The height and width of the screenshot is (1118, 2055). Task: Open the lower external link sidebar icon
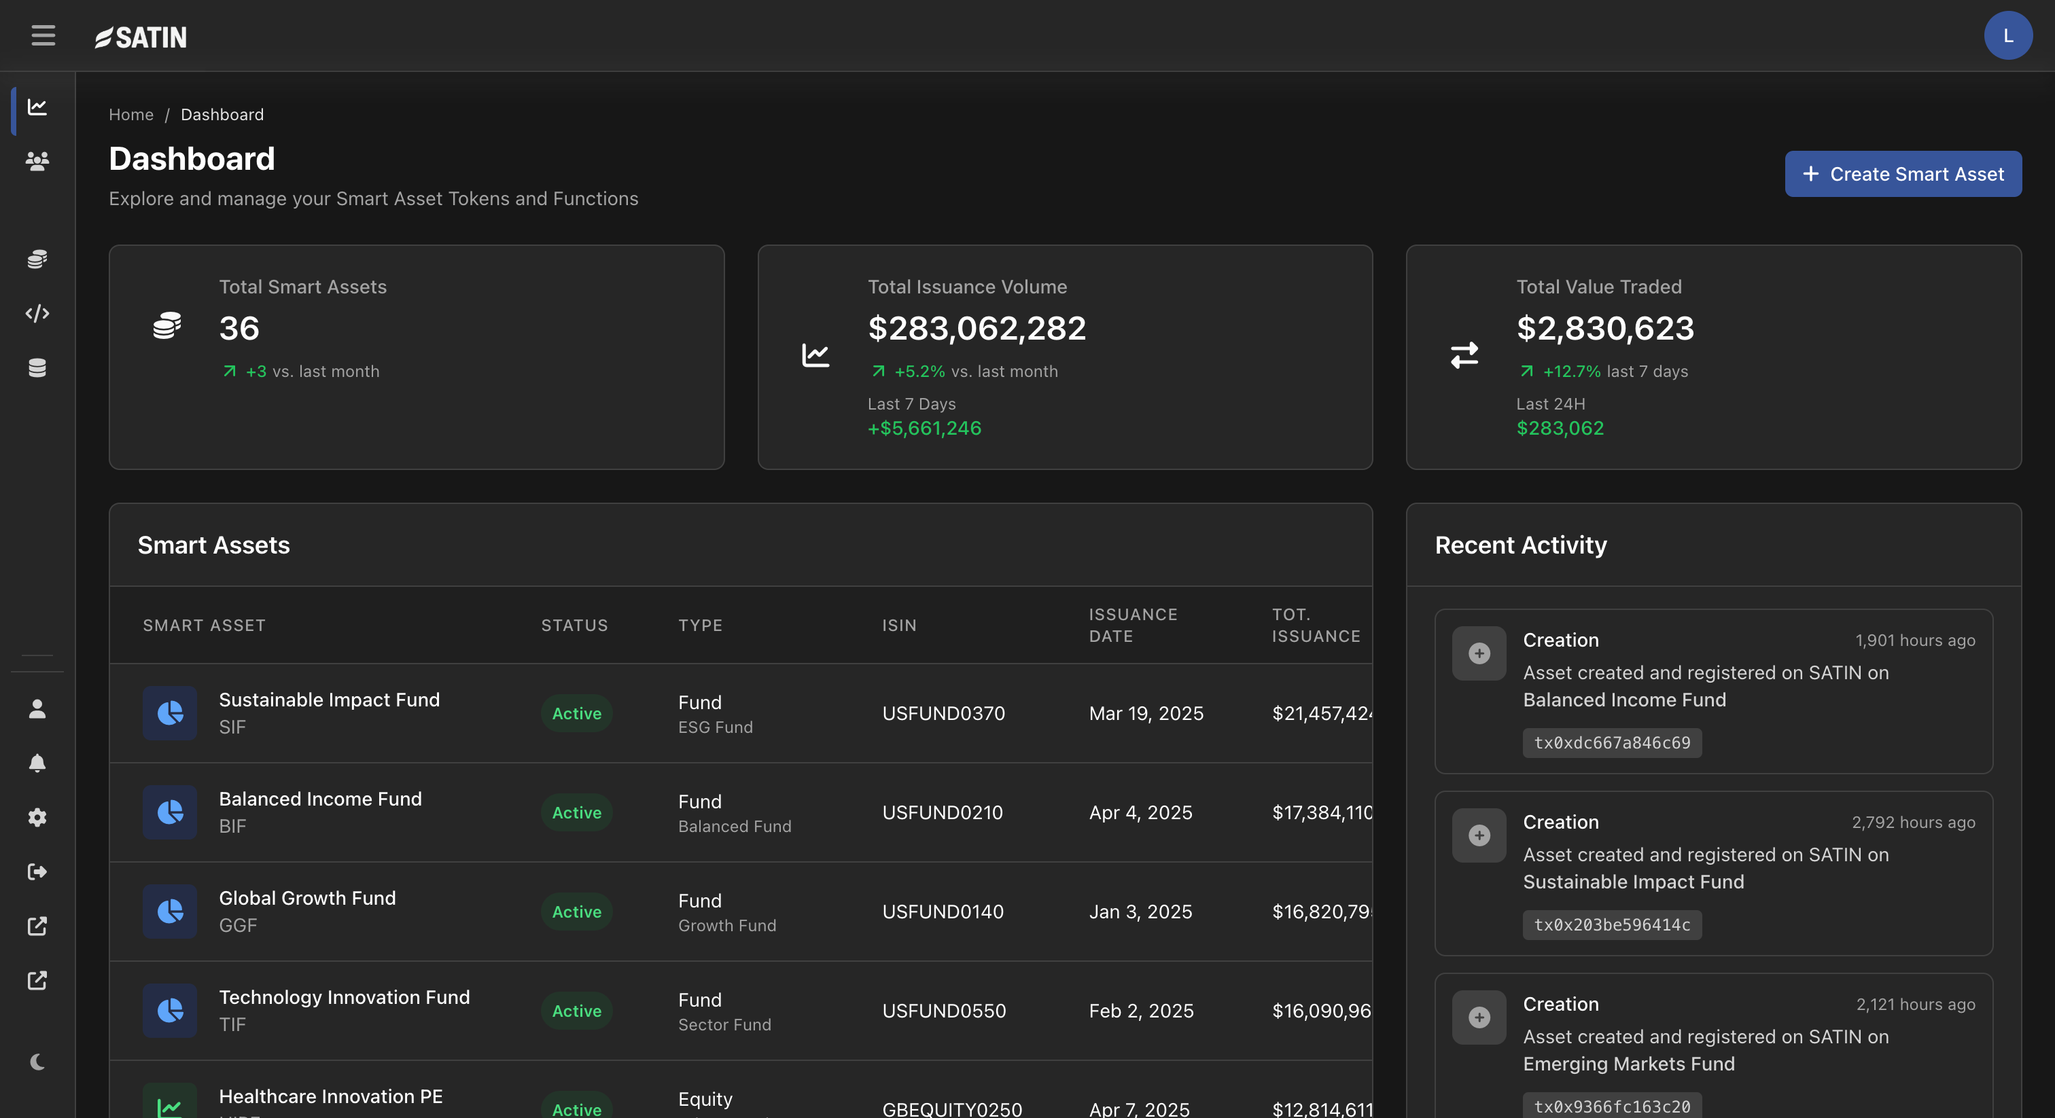coord(37,980)
